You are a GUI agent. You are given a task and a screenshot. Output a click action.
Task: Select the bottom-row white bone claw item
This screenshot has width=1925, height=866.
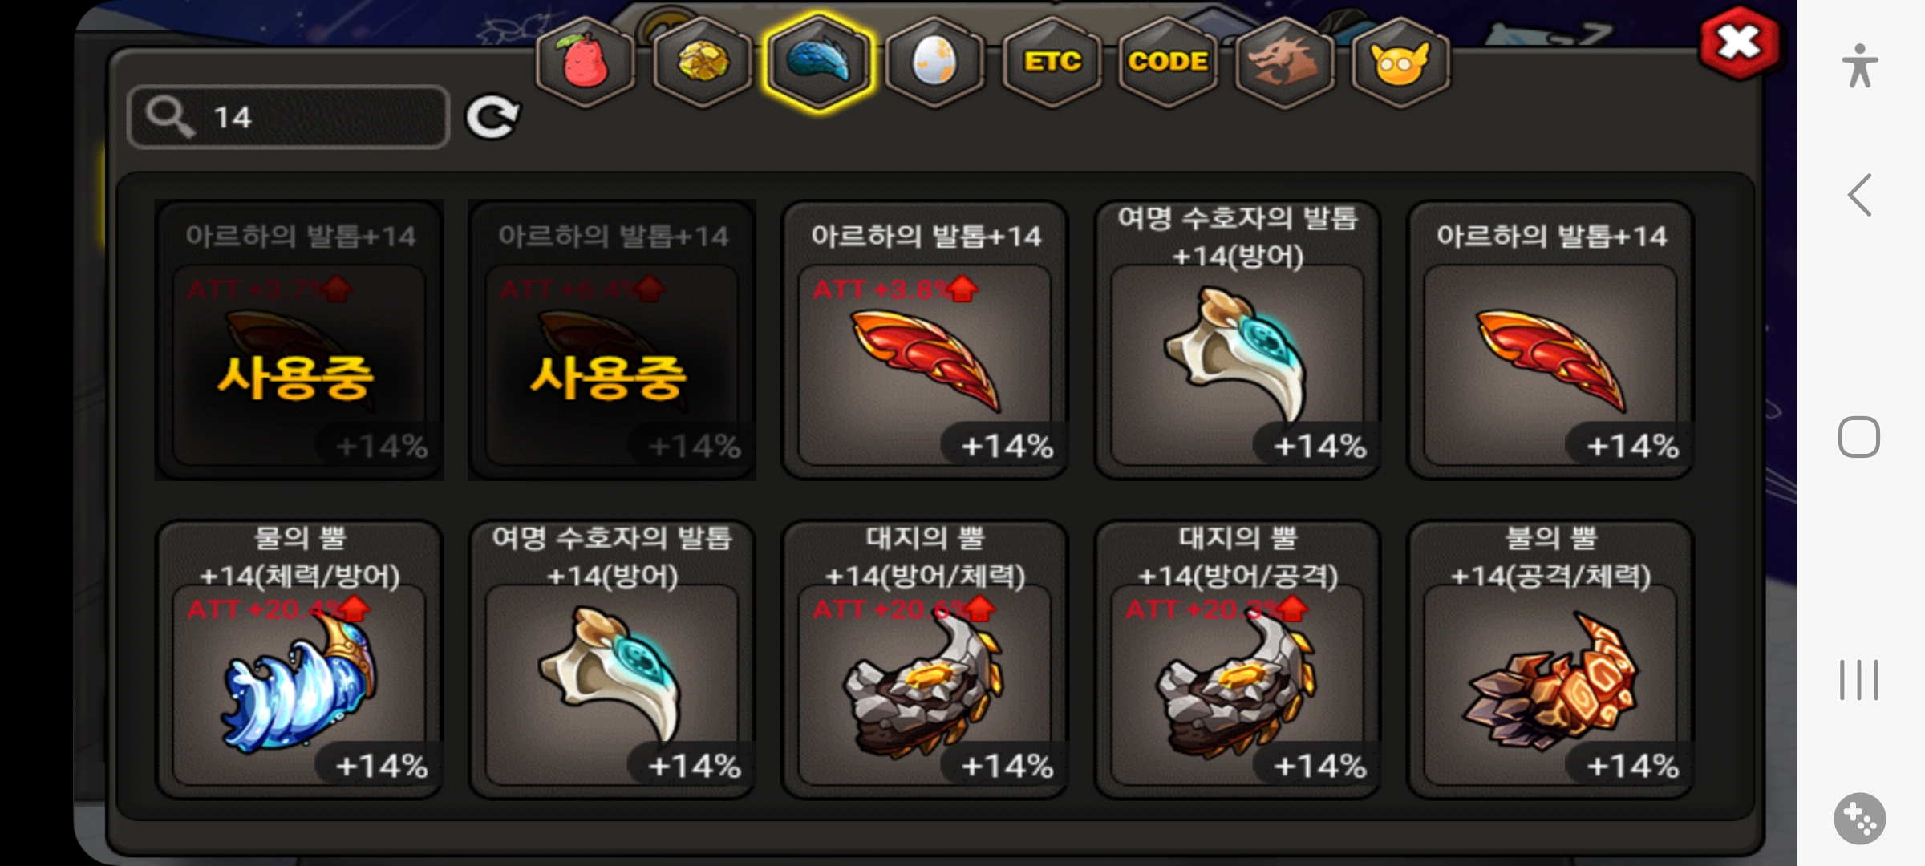[x=612, y=659]
